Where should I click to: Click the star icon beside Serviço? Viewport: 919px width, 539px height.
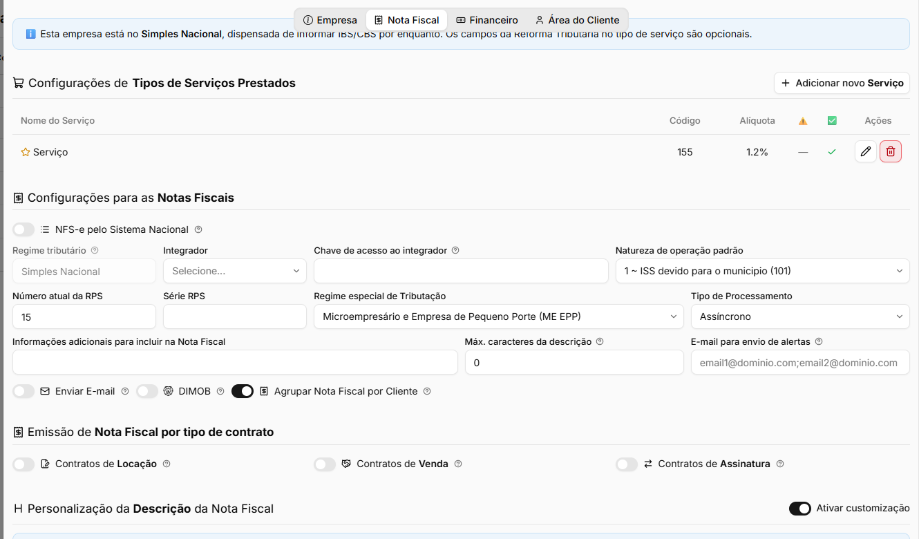pyautogui.click(x=26, y=152)
